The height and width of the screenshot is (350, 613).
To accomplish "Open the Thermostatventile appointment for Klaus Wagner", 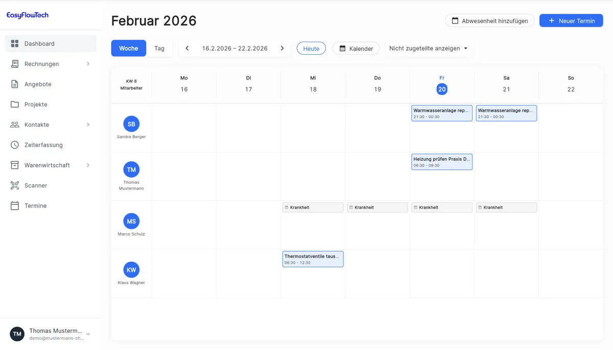I will point(313,259).
